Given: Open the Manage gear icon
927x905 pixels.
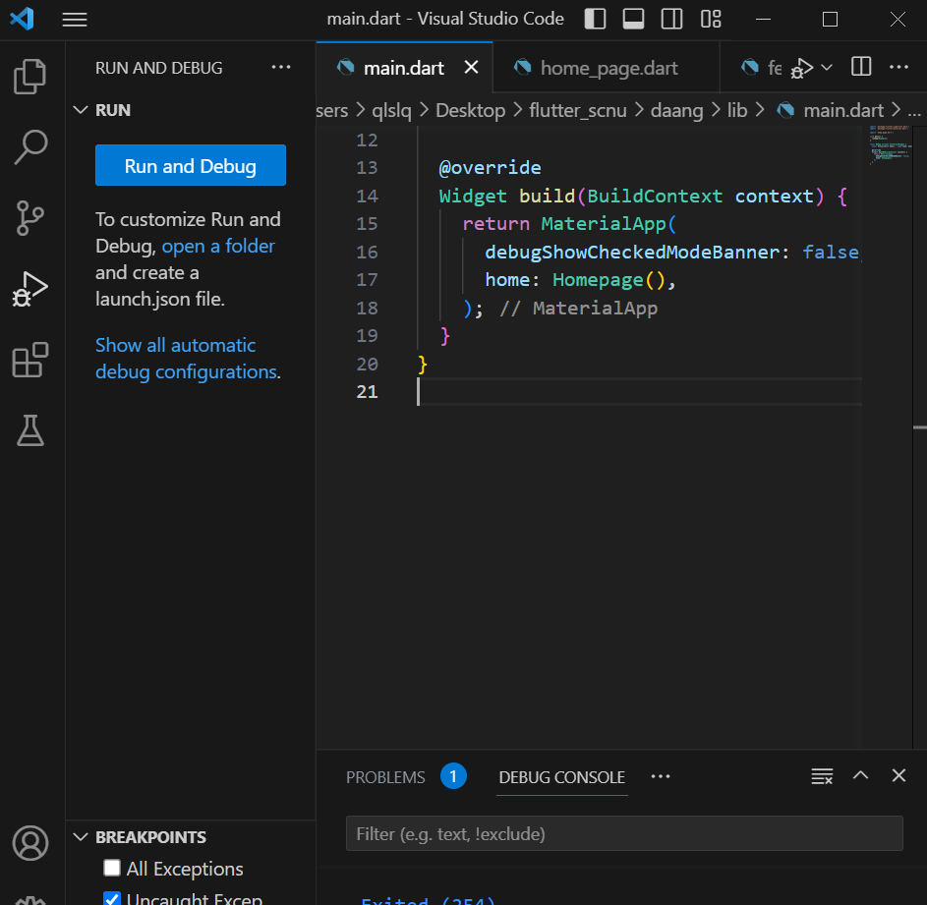Looking at the screenshot, I should (x=30, y=898).
